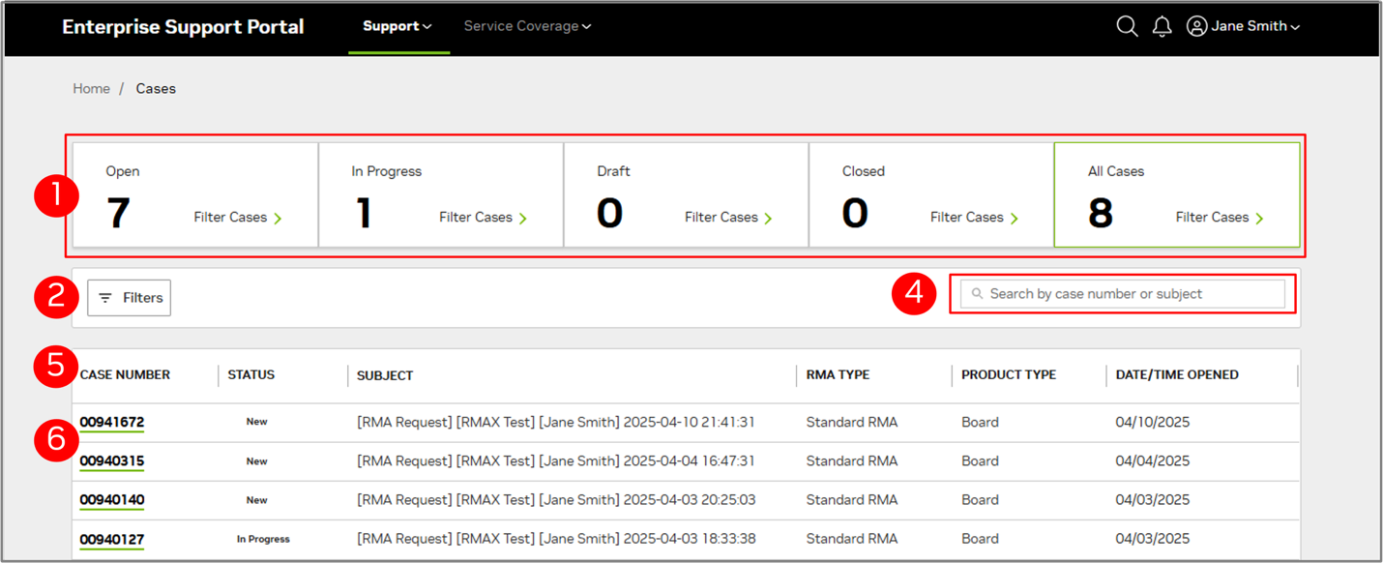Click New status of case 00941672

(256, 423)
